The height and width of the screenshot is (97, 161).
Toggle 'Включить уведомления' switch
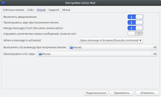(x=135, y=17)
